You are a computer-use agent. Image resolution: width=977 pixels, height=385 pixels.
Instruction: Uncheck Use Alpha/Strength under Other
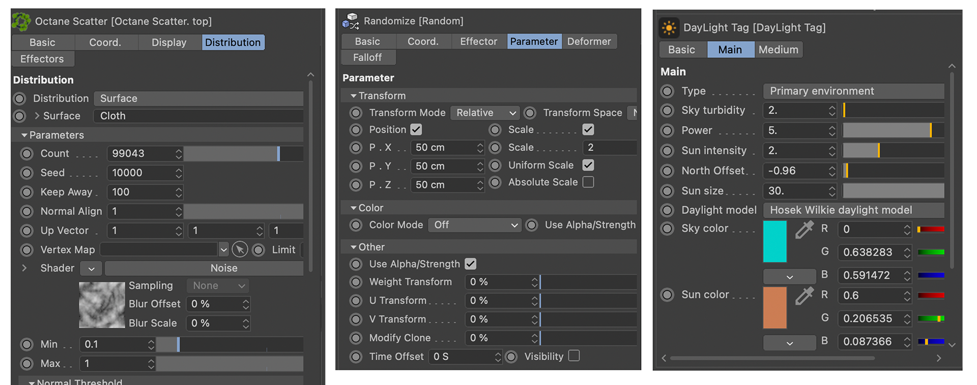471,264
